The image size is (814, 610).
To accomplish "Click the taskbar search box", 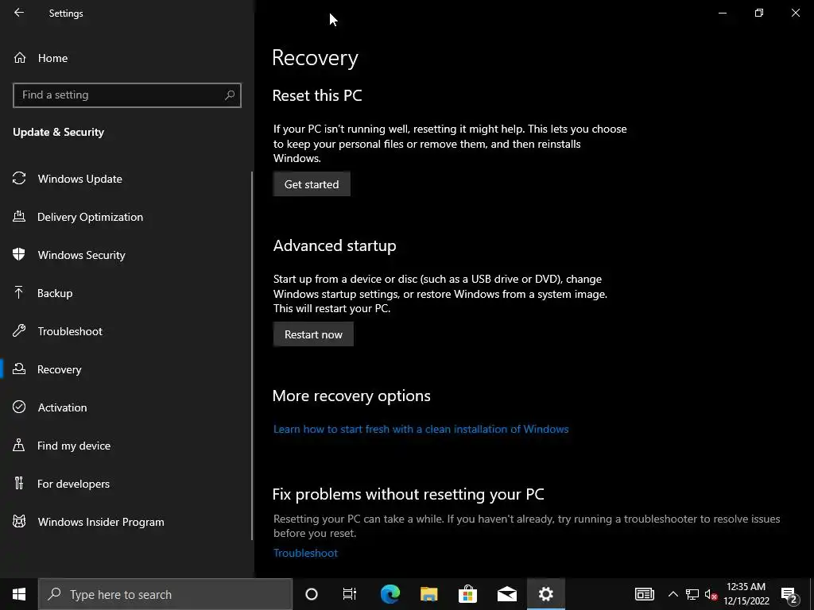I will click(x=165, y=594).
